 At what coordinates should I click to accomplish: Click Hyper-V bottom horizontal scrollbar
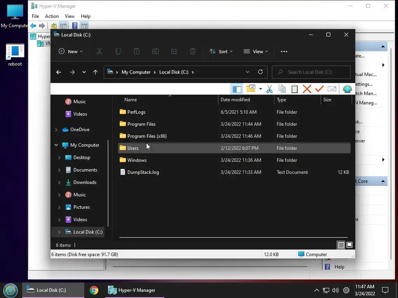point(209,266)
